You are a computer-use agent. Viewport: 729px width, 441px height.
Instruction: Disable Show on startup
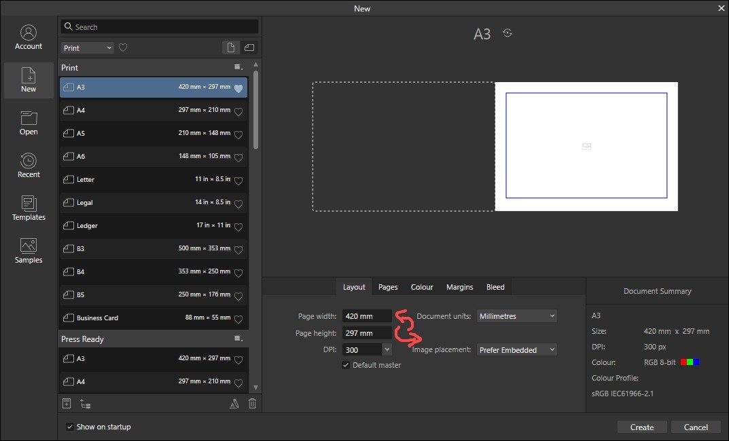coord(69,427)
